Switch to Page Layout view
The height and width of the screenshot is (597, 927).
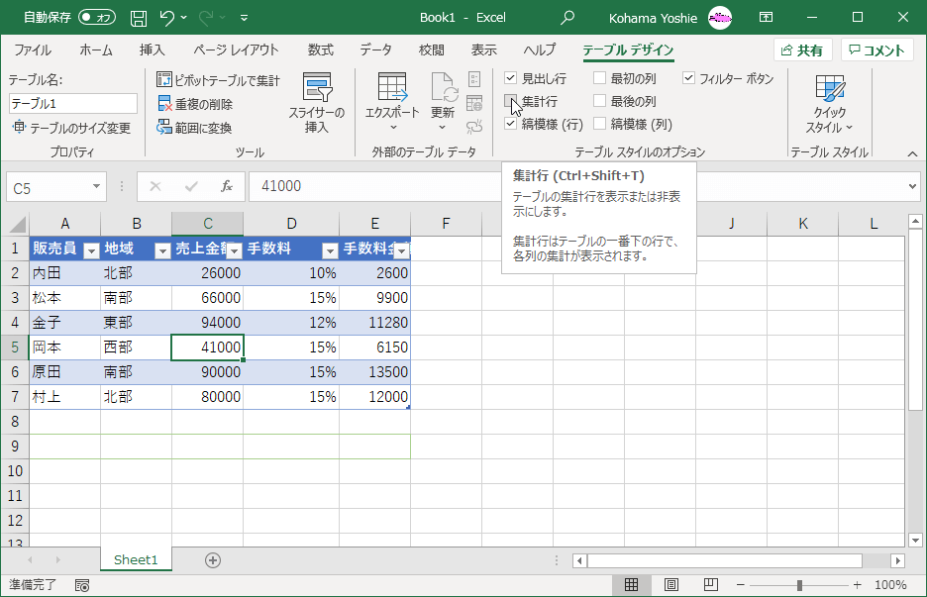(x=671, y=584)
